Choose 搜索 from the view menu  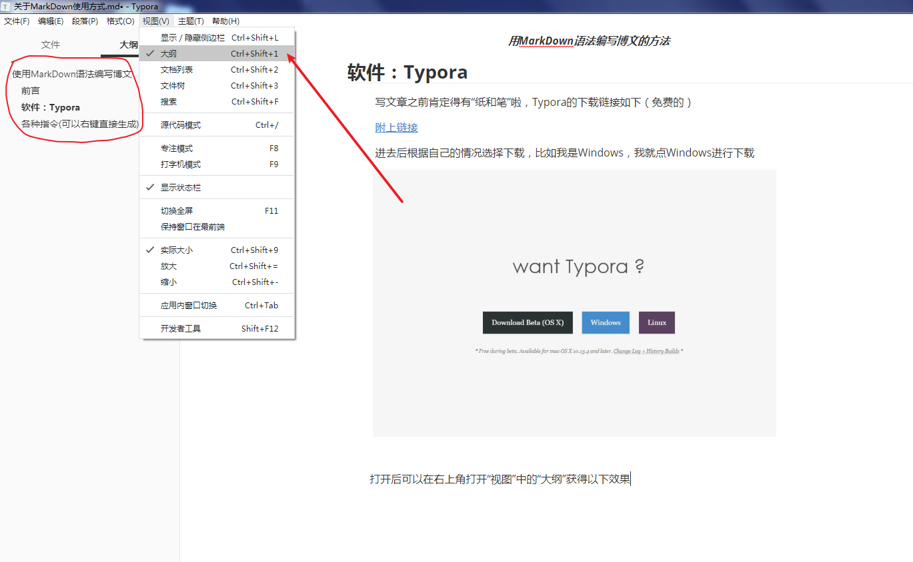217,101
